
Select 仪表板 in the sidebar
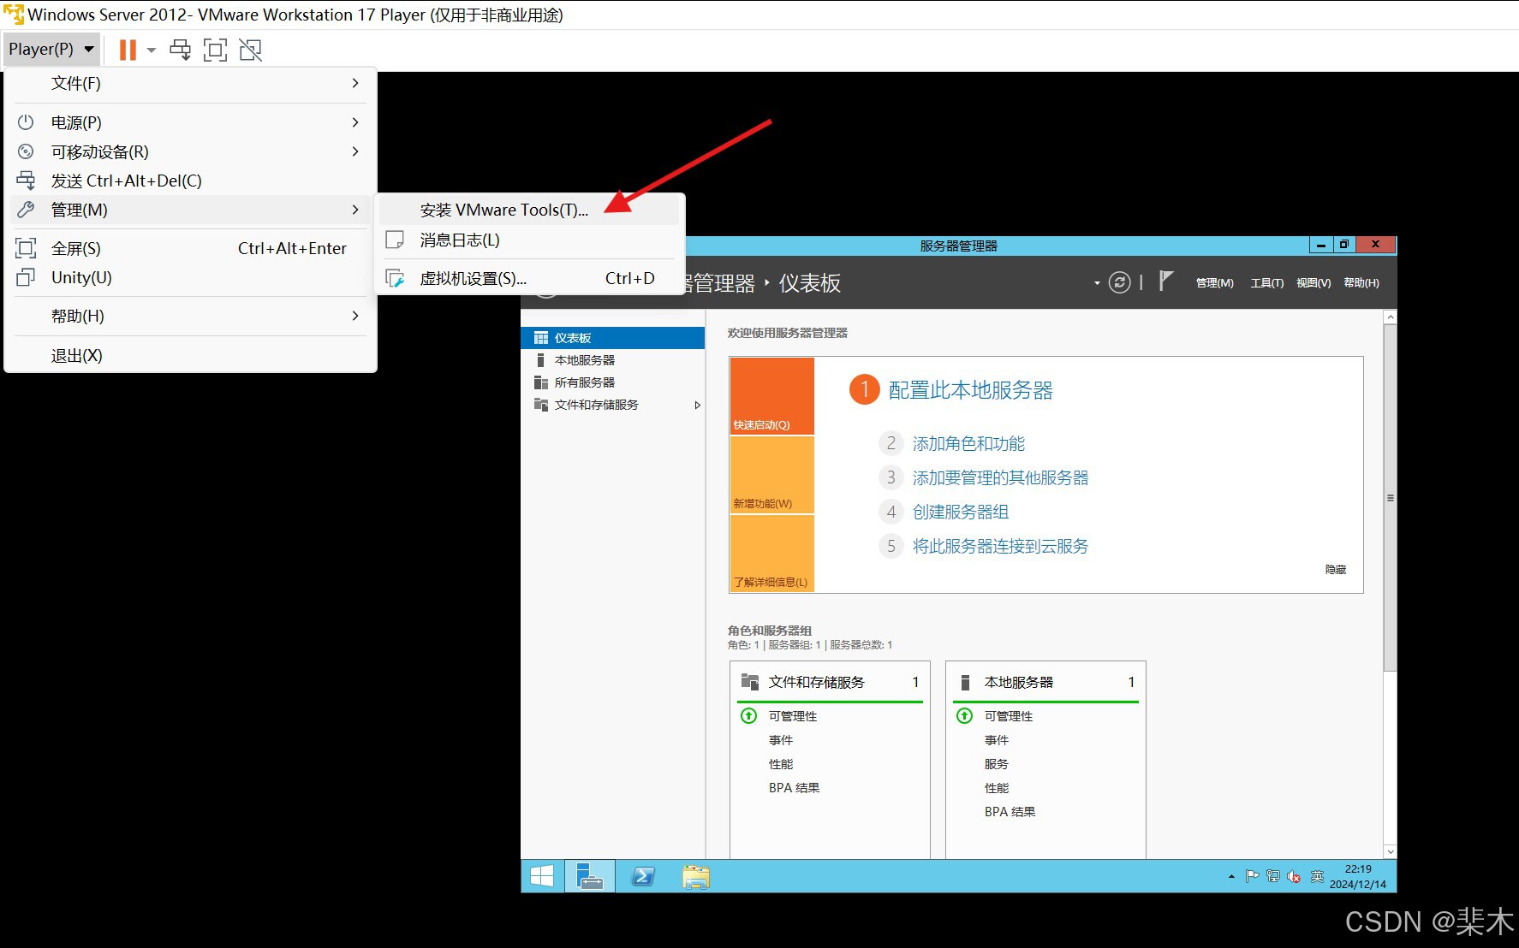612,338
